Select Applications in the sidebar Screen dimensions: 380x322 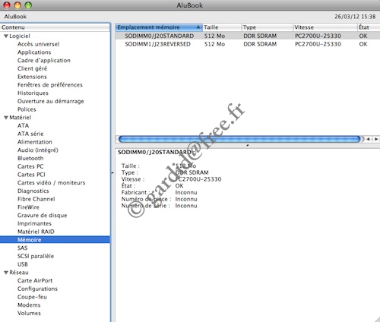point(34,52)
